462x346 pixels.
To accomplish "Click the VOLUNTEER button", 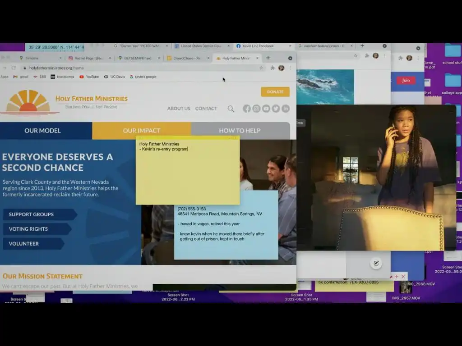I will pos(33,244).
